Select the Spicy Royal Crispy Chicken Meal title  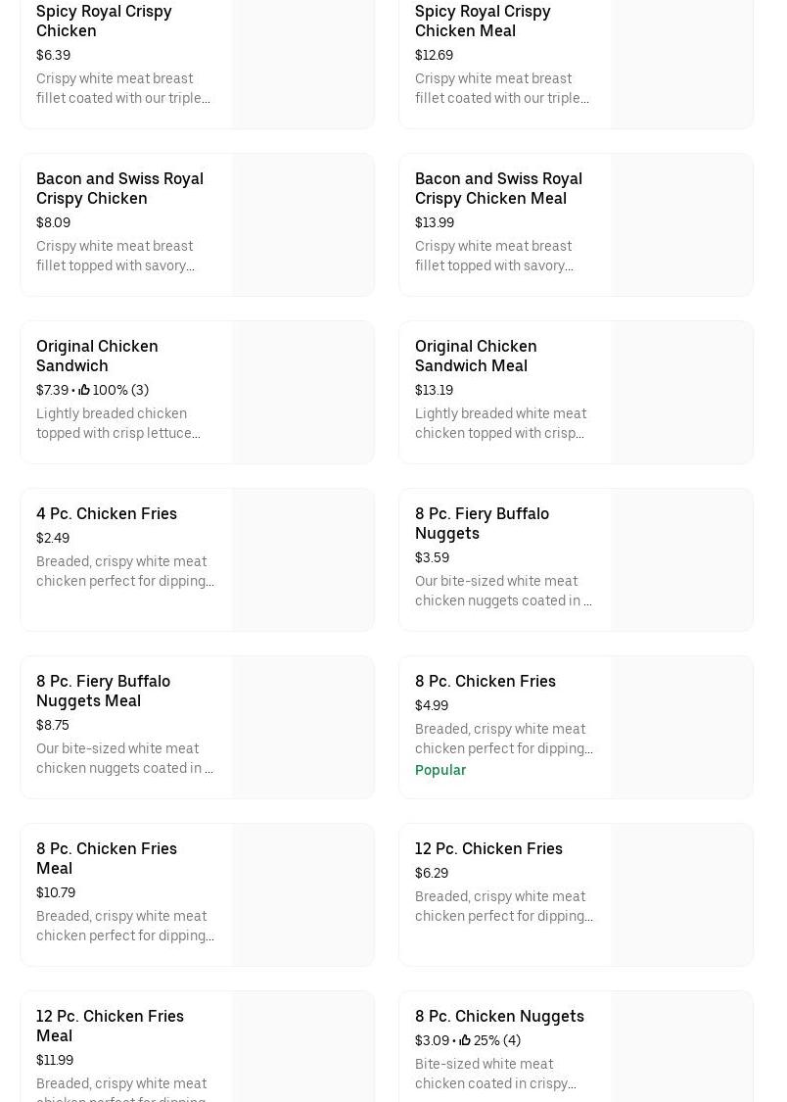click(x=483, y=21)
